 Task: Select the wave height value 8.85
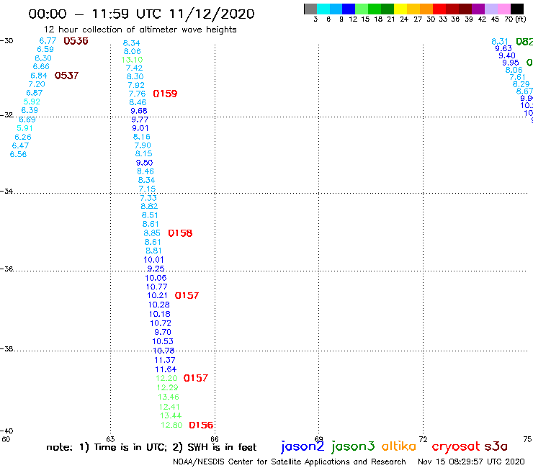click(152, 233)
